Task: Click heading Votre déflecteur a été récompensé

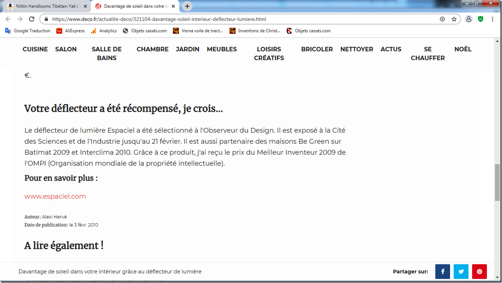Action: pos(123,109)
